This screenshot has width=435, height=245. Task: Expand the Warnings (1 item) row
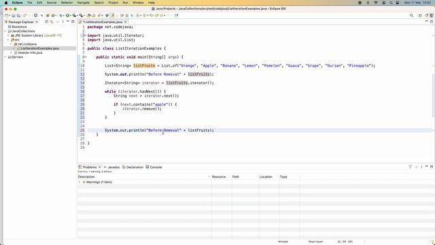pos(80,182)
